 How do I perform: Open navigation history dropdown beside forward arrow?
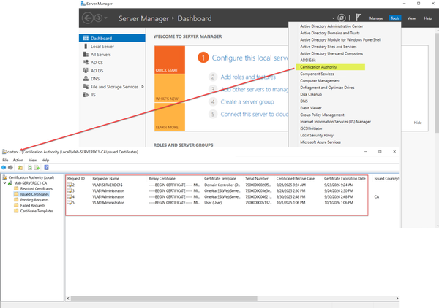click(106, 18)
